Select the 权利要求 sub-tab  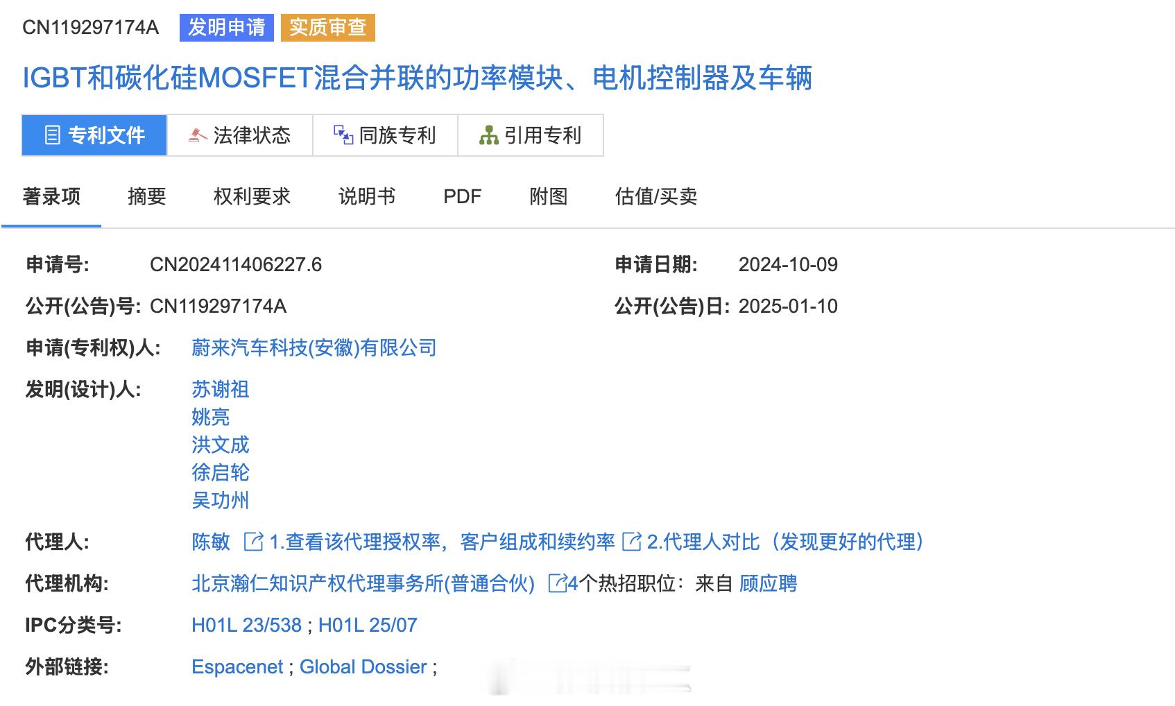252,196
